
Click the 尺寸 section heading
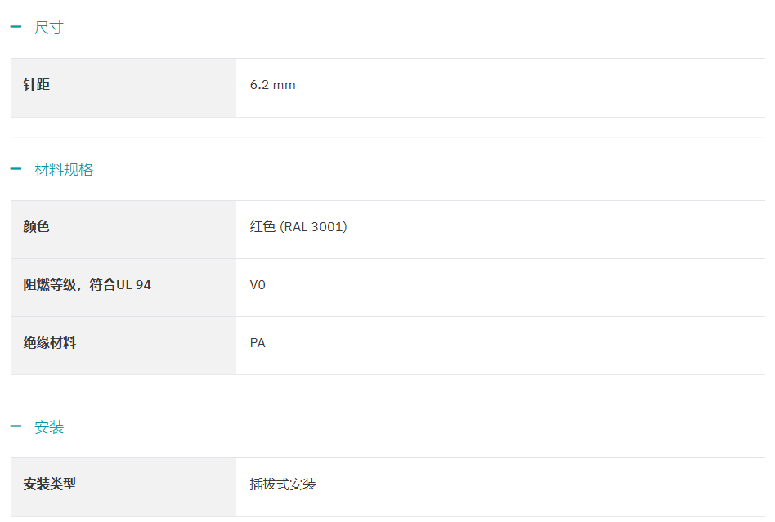coord(49,28)
